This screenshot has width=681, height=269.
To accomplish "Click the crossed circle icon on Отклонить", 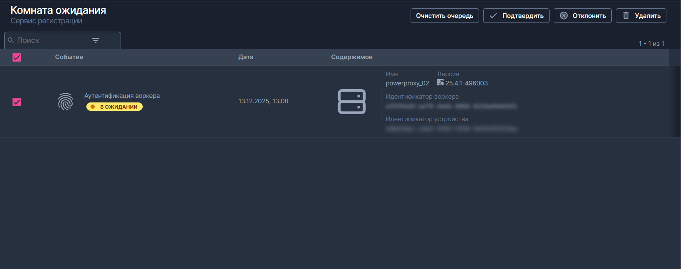I will 564,16.
